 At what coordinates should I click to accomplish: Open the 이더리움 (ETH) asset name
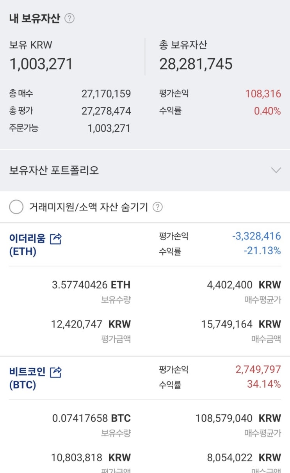pyautogui.click(x=27, y=245)
